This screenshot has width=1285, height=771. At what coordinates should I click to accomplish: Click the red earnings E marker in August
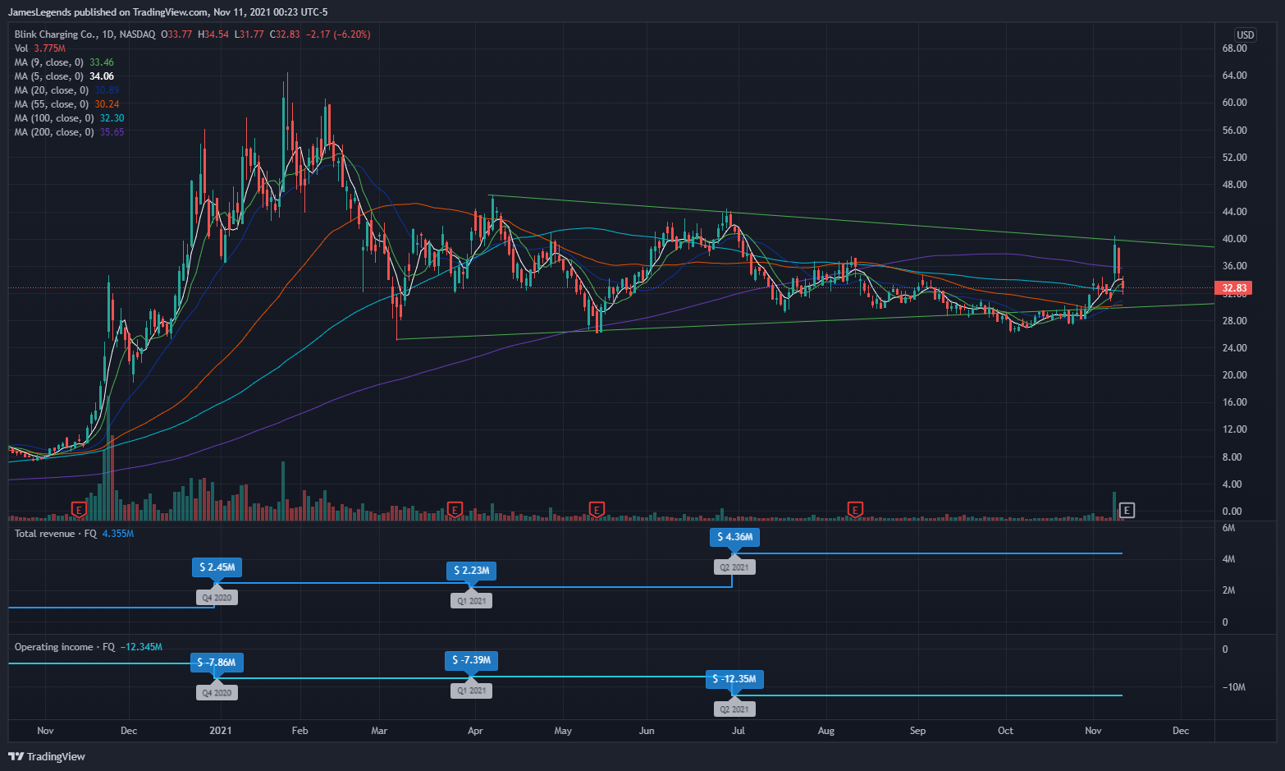point(855,510)
